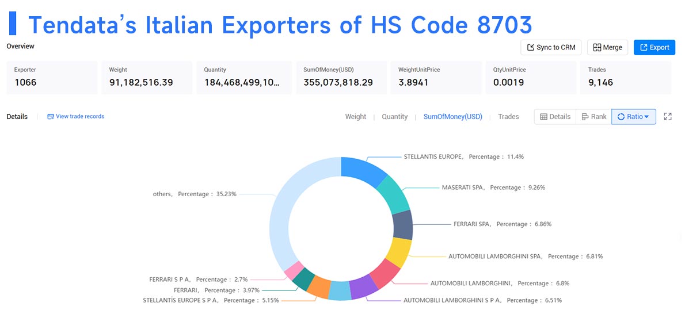Click the Weight summary card
Screen dimensions: 685x310
coord(147,77)
